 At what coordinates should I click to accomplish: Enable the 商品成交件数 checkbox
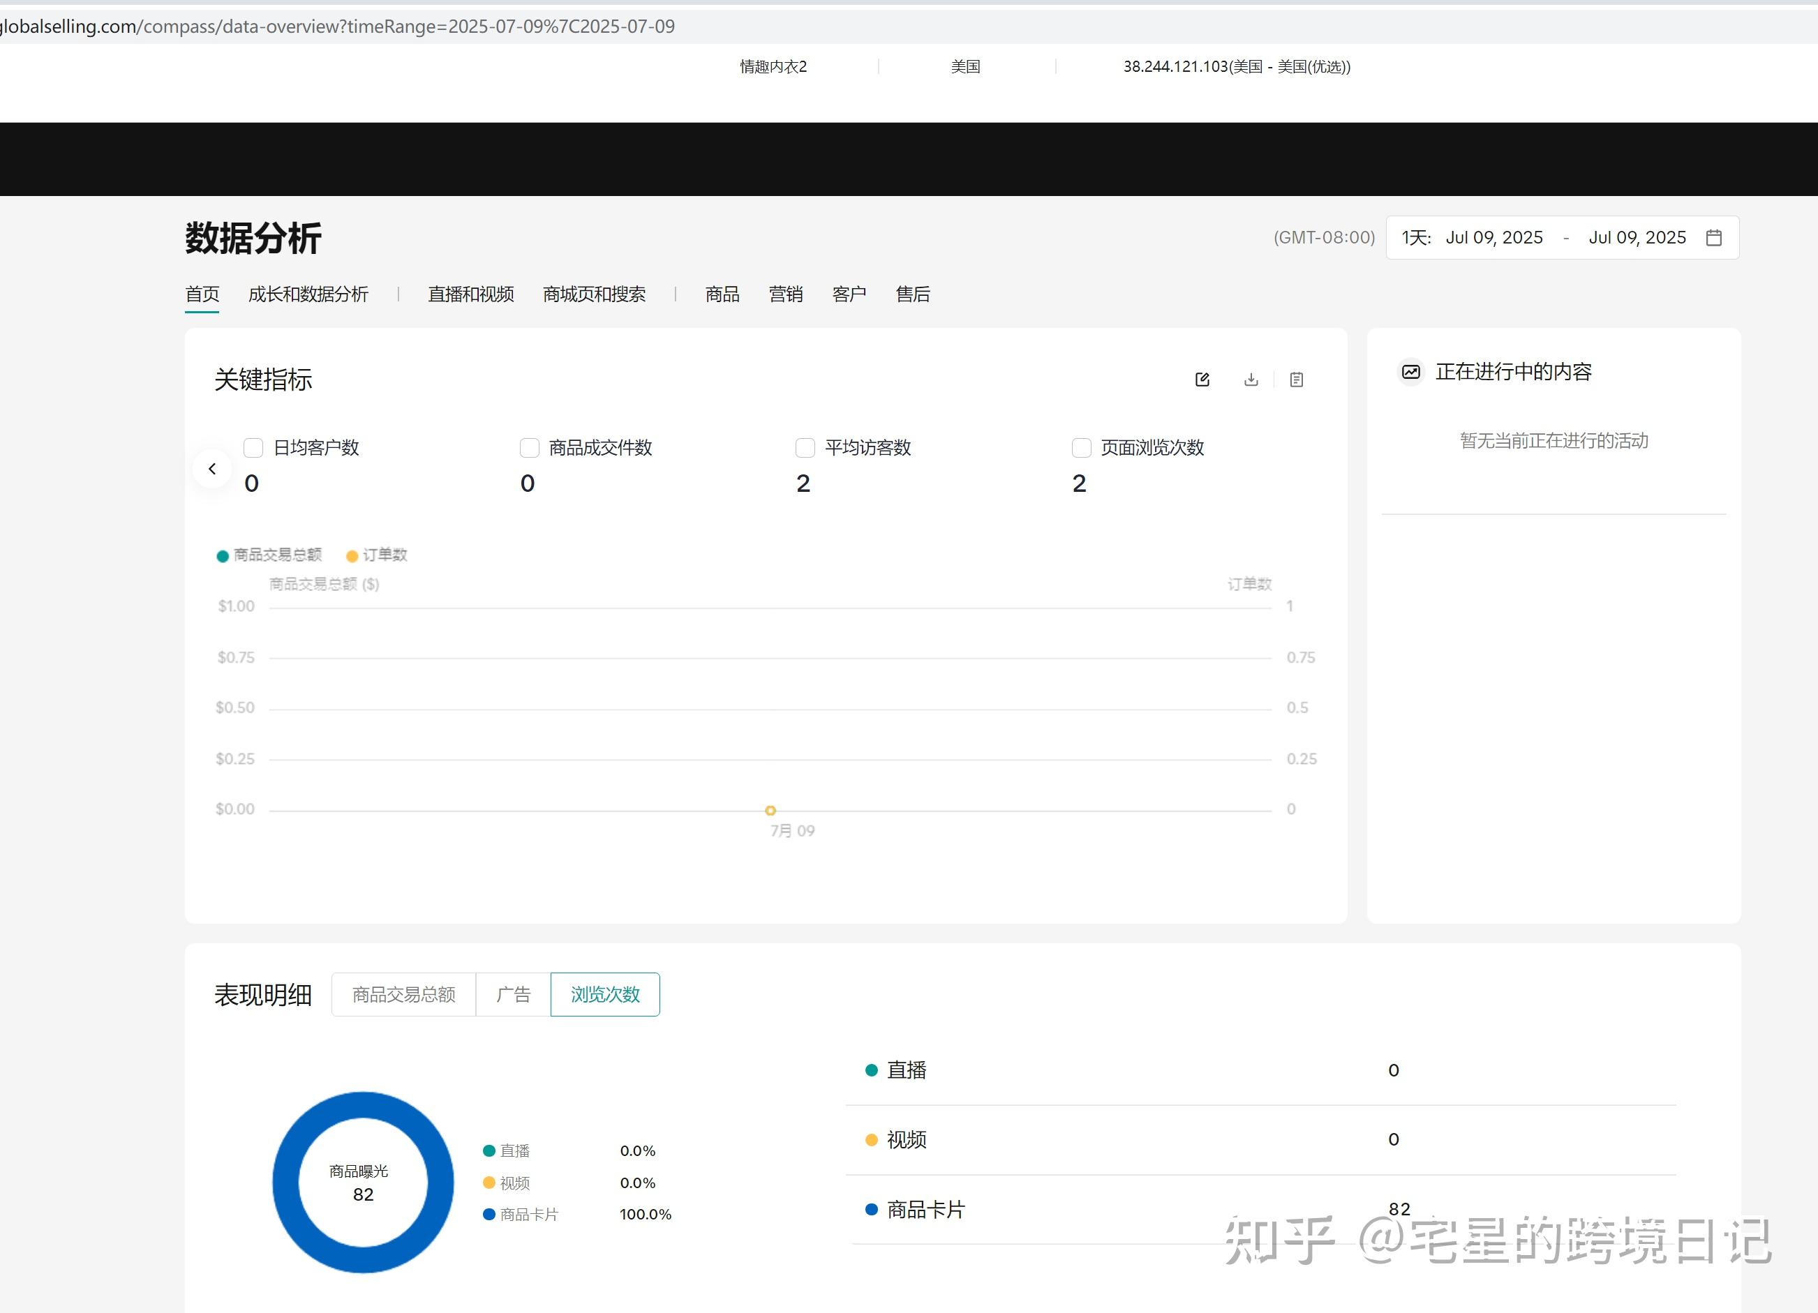529,448
